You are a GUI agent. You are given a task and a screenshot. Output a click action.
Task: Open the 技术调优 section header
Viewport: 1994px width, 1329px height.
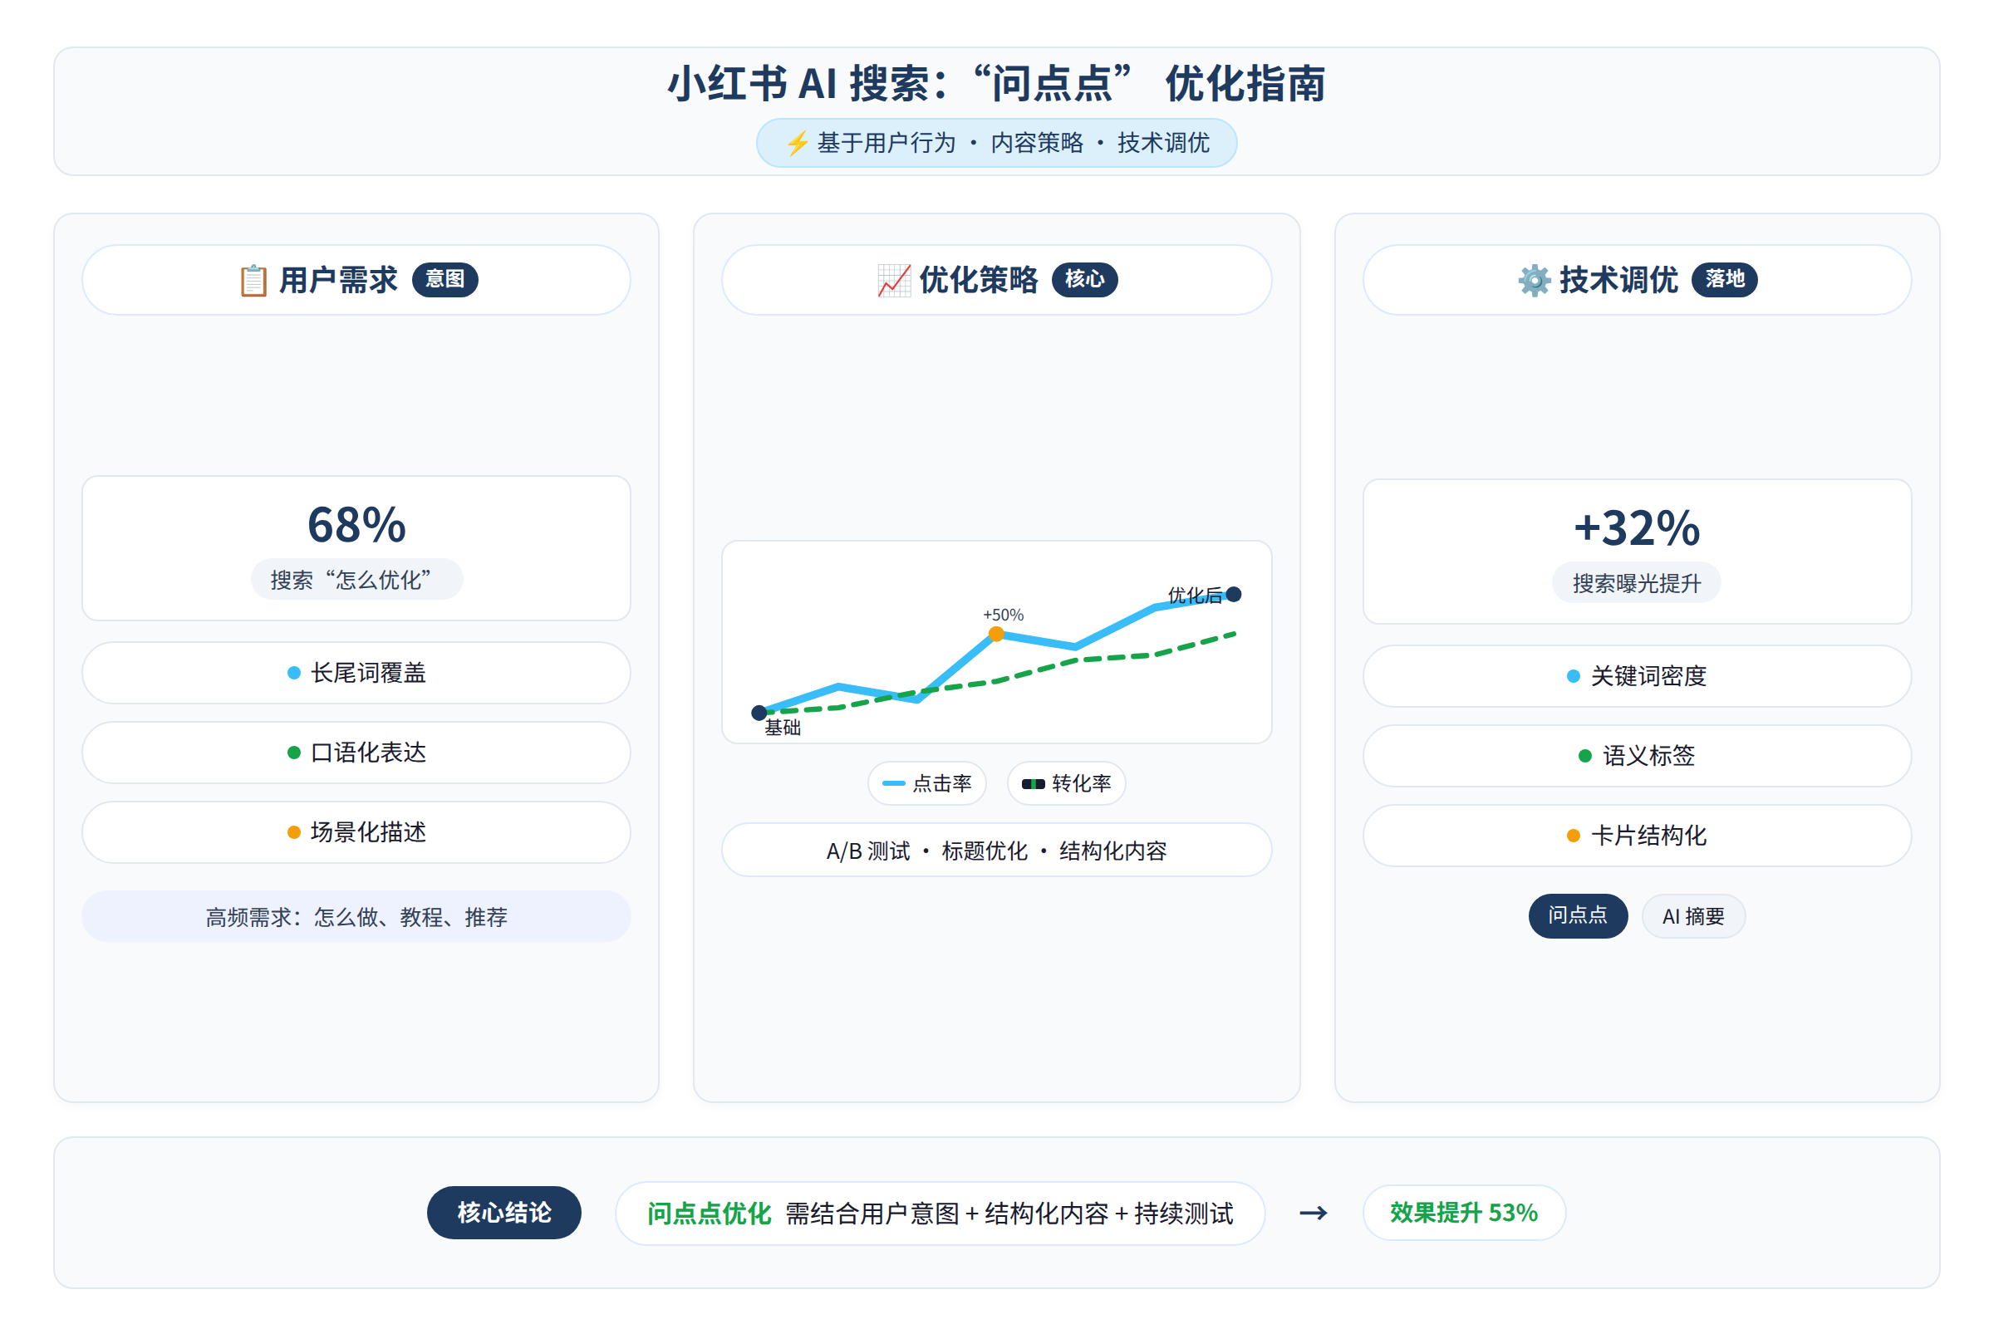coord(1637,280)
